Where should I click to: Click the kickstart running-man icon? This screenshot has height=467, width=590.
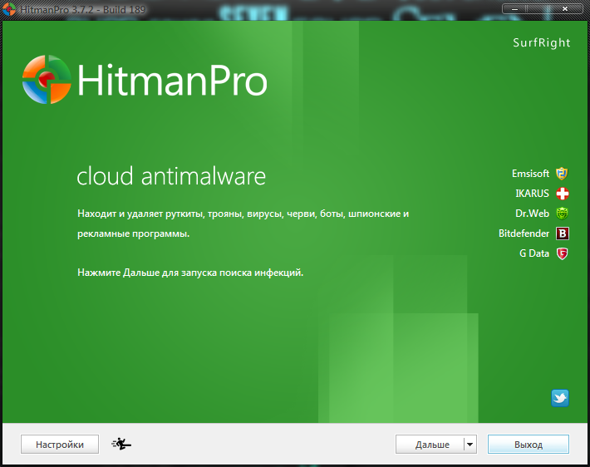(x=121, y=444)
